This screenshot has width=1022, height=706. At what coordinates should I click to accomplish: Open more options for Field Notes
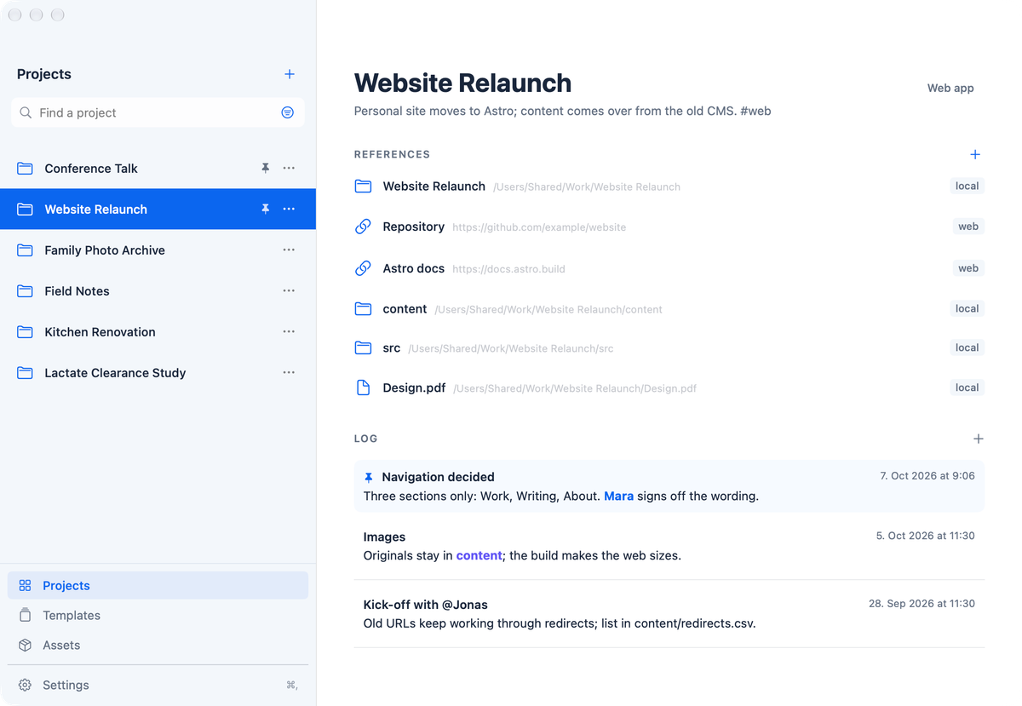tap(289, 290)
